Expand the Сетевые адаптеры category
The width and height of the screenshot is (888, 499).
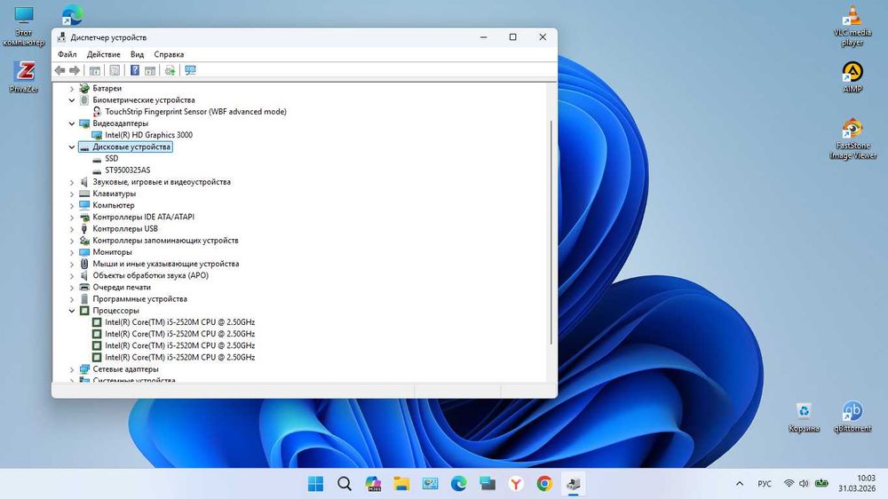72,369
